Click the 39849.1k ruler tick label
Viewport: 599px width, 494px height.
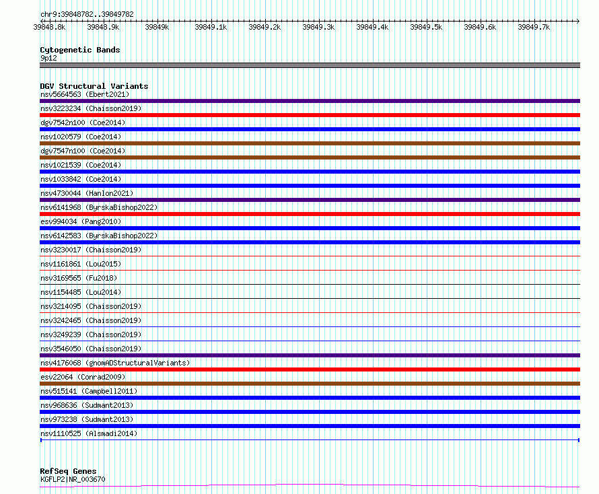[211, 27]
